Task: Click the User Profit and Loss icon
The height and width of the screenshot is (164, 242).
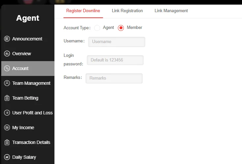Action: point(7,113)
